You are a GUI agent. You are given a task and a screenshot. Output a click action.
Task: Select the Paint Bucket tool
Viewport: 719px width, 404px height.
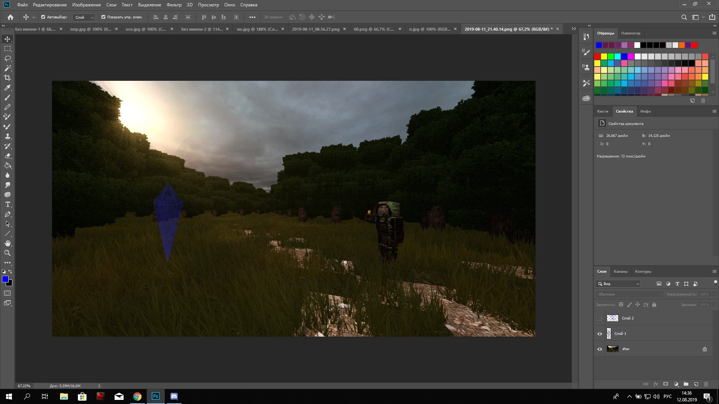7,166
